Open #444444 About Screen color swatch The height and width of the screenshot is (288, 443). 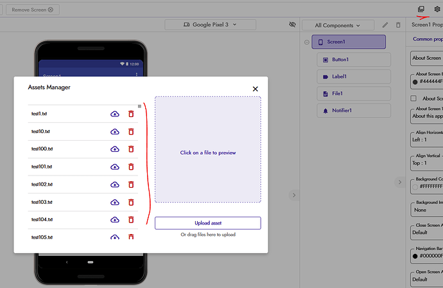[415, 82]
